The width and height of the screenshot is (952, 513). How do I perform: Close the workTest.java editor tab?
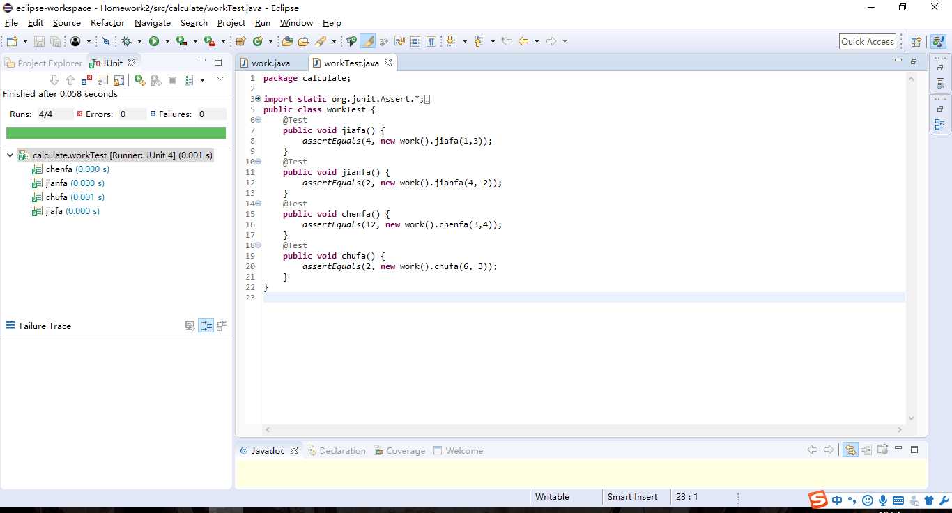[388, 63]
